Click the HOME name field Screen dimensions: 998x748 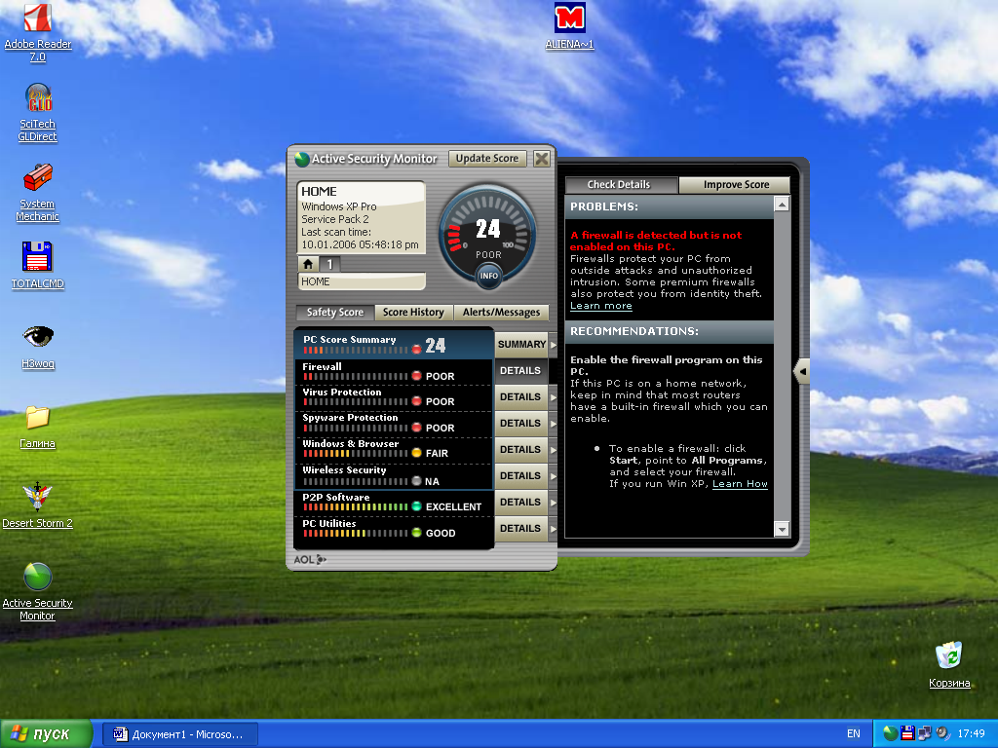click(x=362, y=281)
